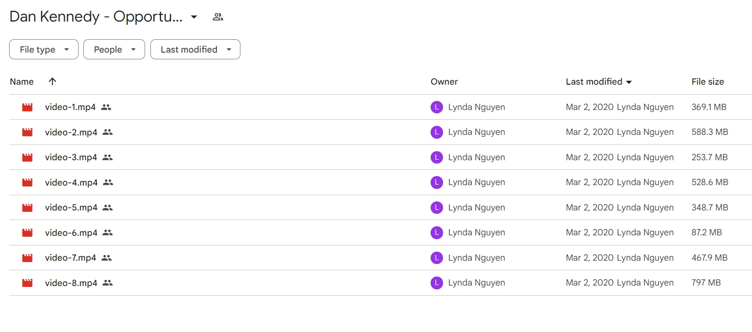The height and width of the screenshot is (332, 752).
Task: Click shared people icon beside video-3.mp4
Action: coord(108,157)
